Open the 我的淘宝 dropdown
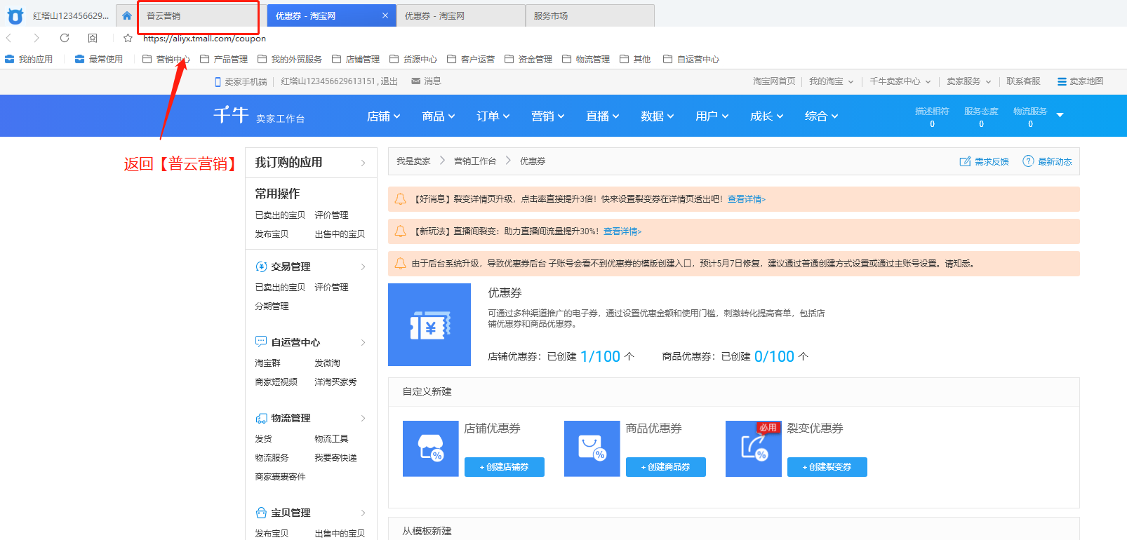Viewport: 1127px width, 540px height. 832,81
